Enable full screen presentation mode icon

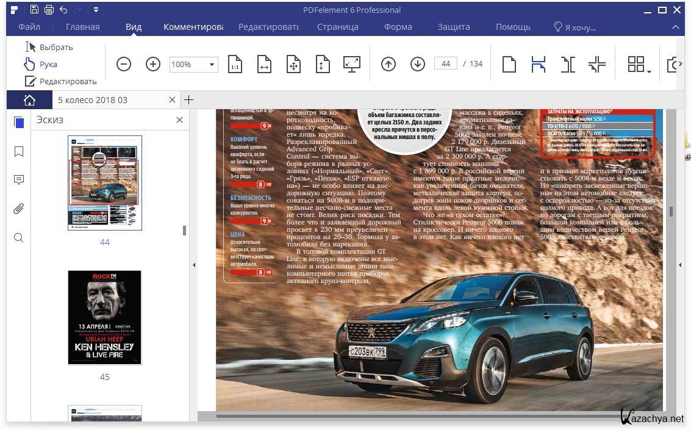coord(352,64)
